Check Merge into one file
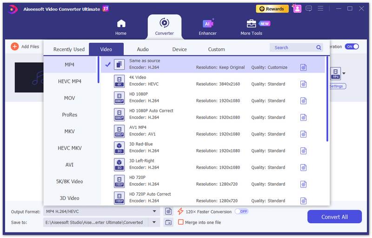The image size is (372, 238). [181, 222]
